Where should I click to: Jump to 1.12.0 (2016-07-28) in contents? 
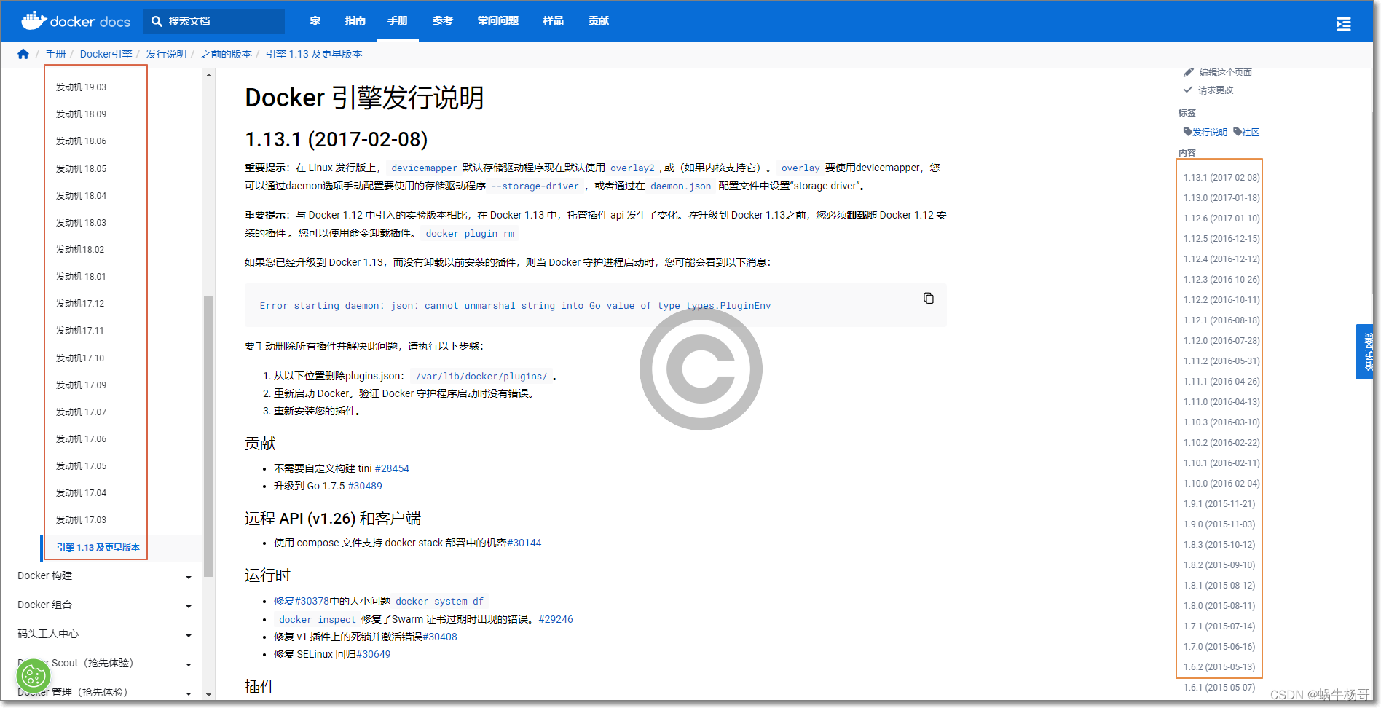tap(1221, 340)
